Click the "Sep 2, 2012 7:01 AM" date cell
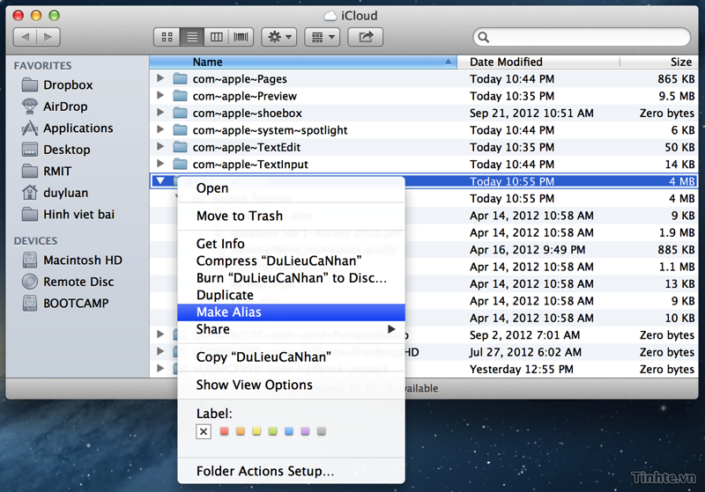705x492 pixels. click(524, 334)
